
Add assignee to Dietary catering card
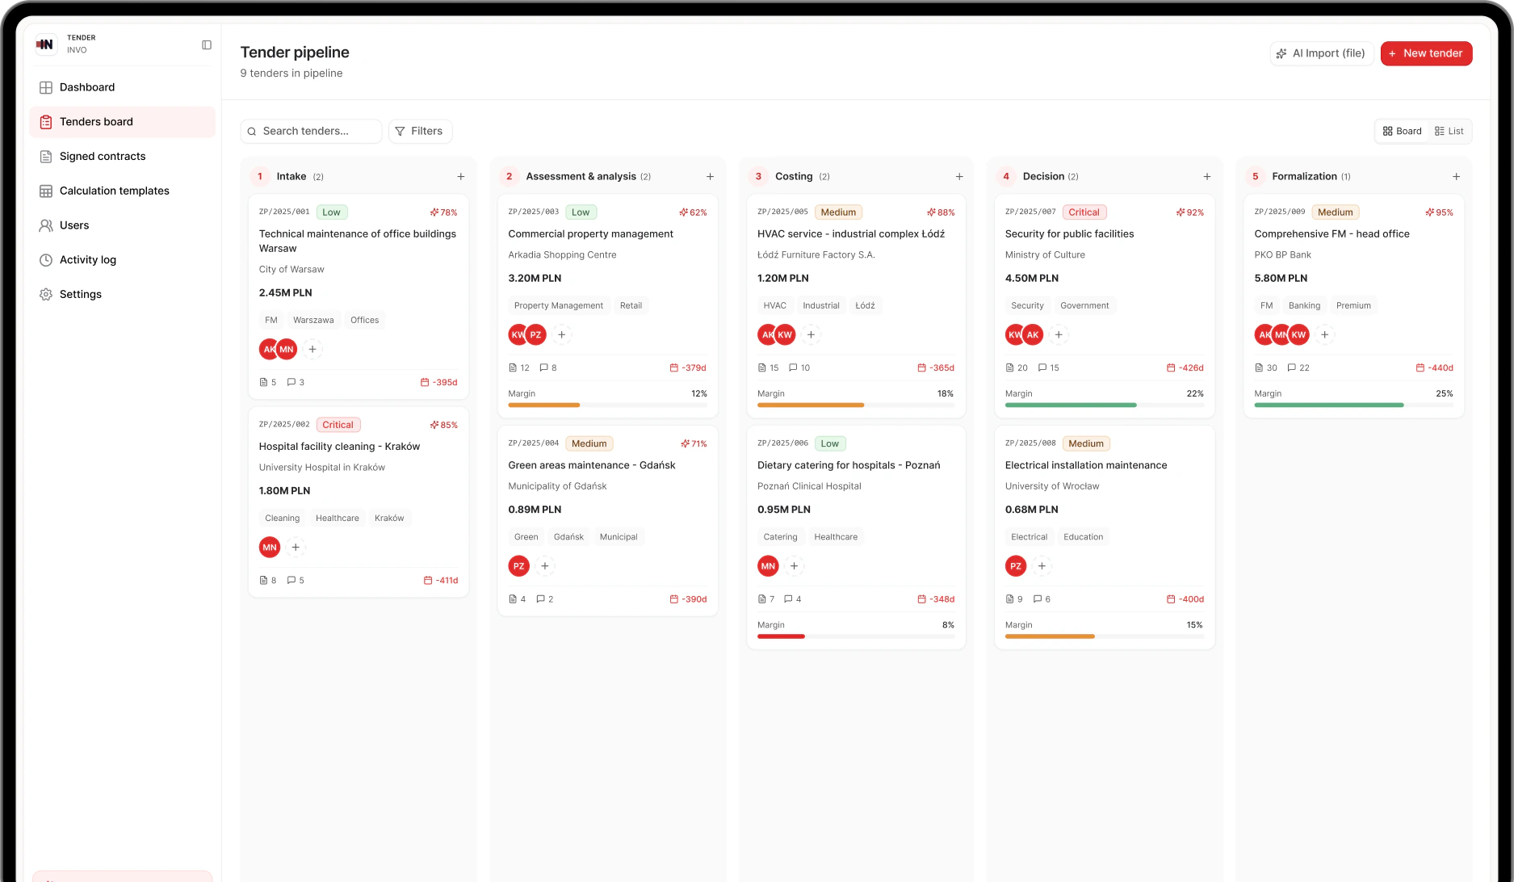pyautogui.click(x=795, y=566)
